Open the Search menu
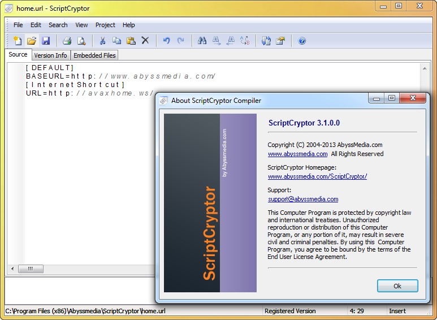The width and height of the screenshot is (437, 320). pos(58,25)
